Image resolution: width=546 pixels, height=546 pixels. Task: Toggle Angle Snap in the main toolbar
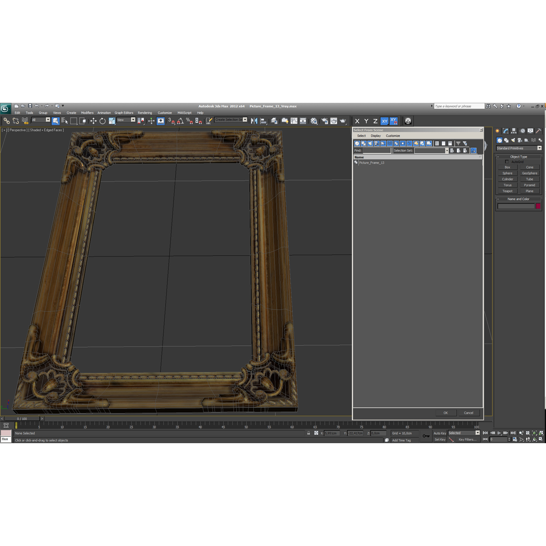[180, 121]
